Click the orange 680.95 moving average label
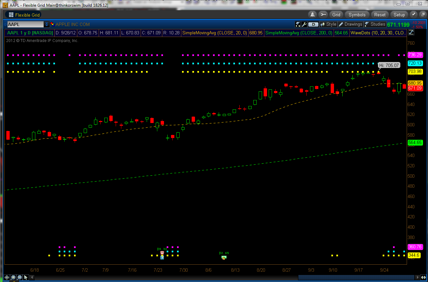The image size is (428, 282). click(415, 83)
